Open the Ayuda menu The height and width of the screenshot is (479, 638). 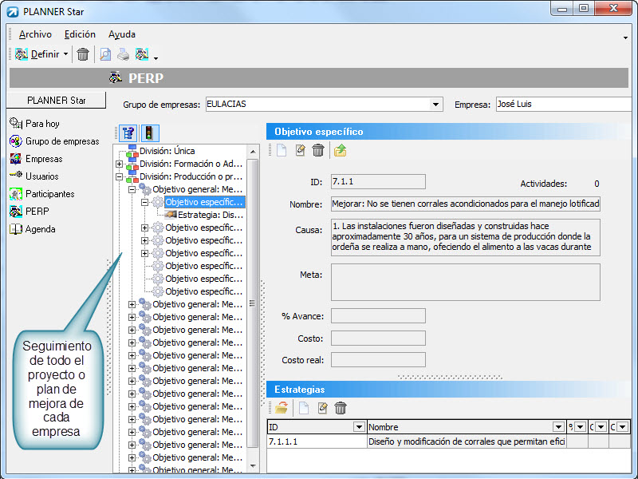tap(122, 34)
